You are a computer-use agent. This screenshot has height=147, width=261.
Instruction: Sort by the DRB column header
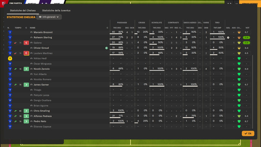(206, 28)
